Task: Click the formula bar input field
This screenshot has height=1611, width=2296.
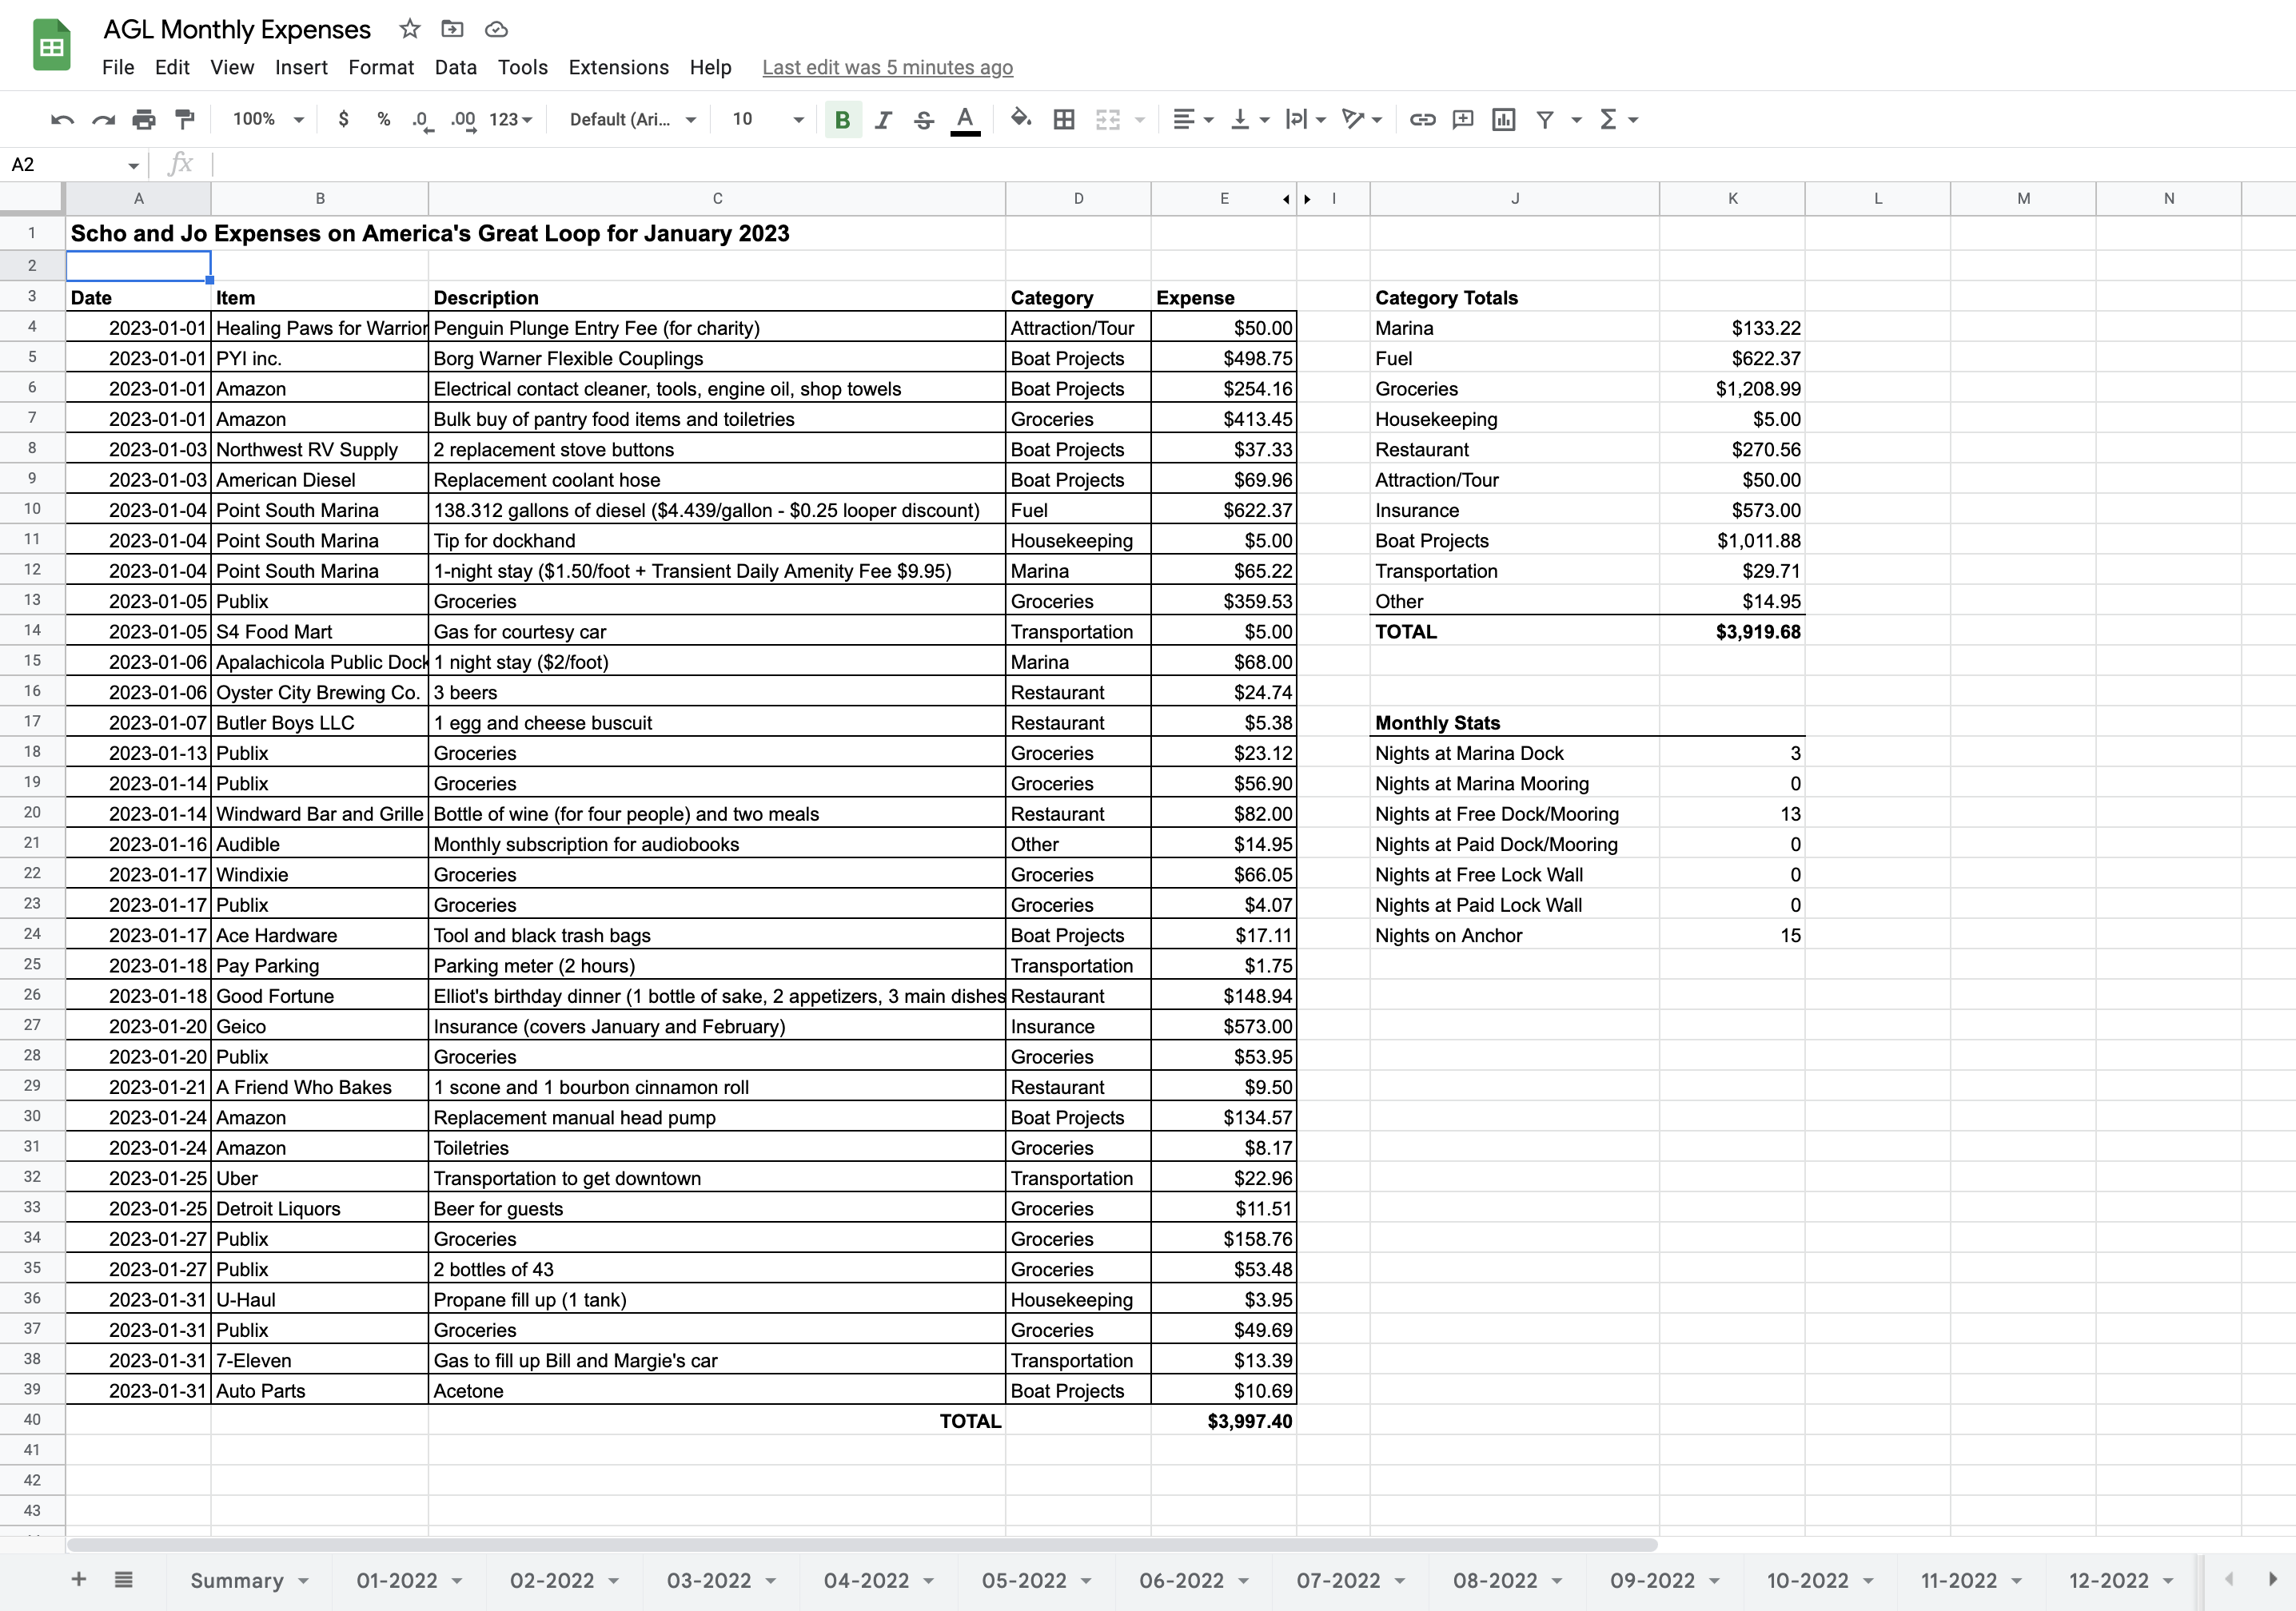Action: pyautogui.click(x=700, y=164)
